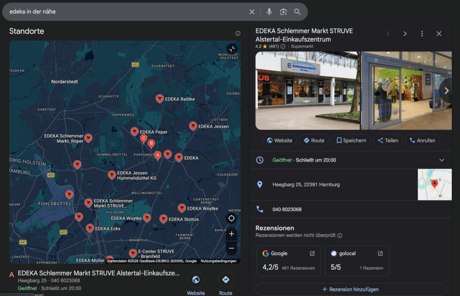Center map on my current location

click(231, 218)
